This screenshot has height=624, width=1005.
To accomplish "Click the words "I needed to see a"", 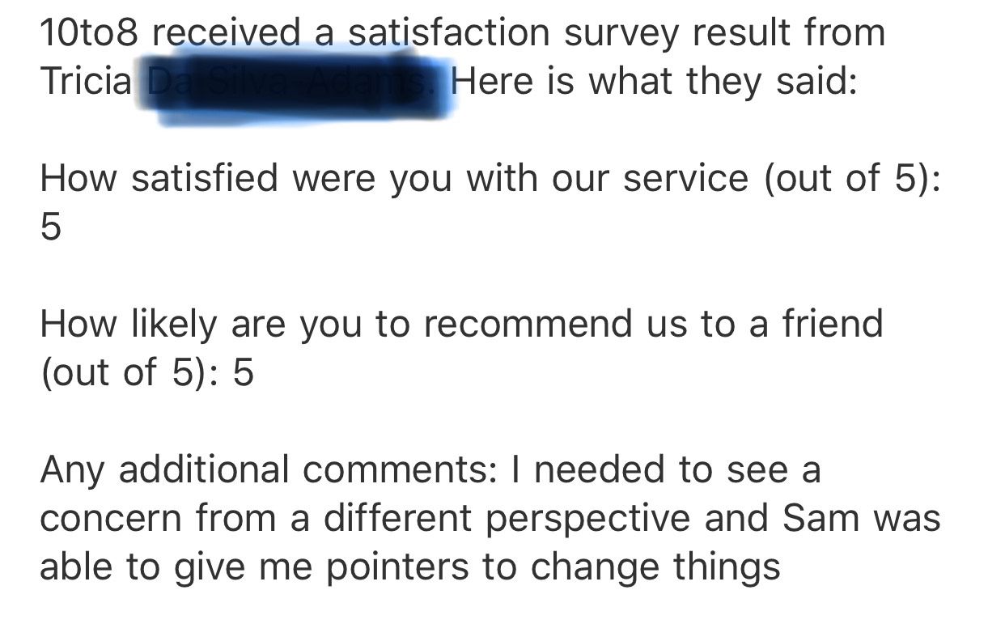I will pyautogui.click(x=665, y=469).
